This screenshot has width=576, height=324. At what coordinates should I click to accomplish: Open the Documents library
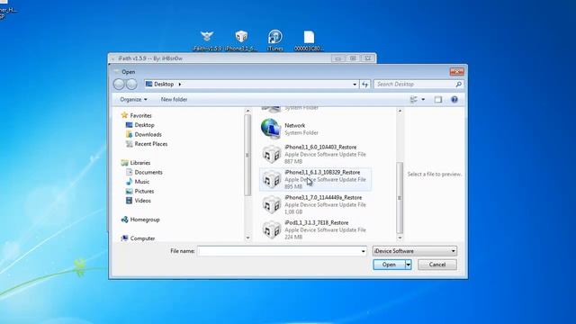144,172
